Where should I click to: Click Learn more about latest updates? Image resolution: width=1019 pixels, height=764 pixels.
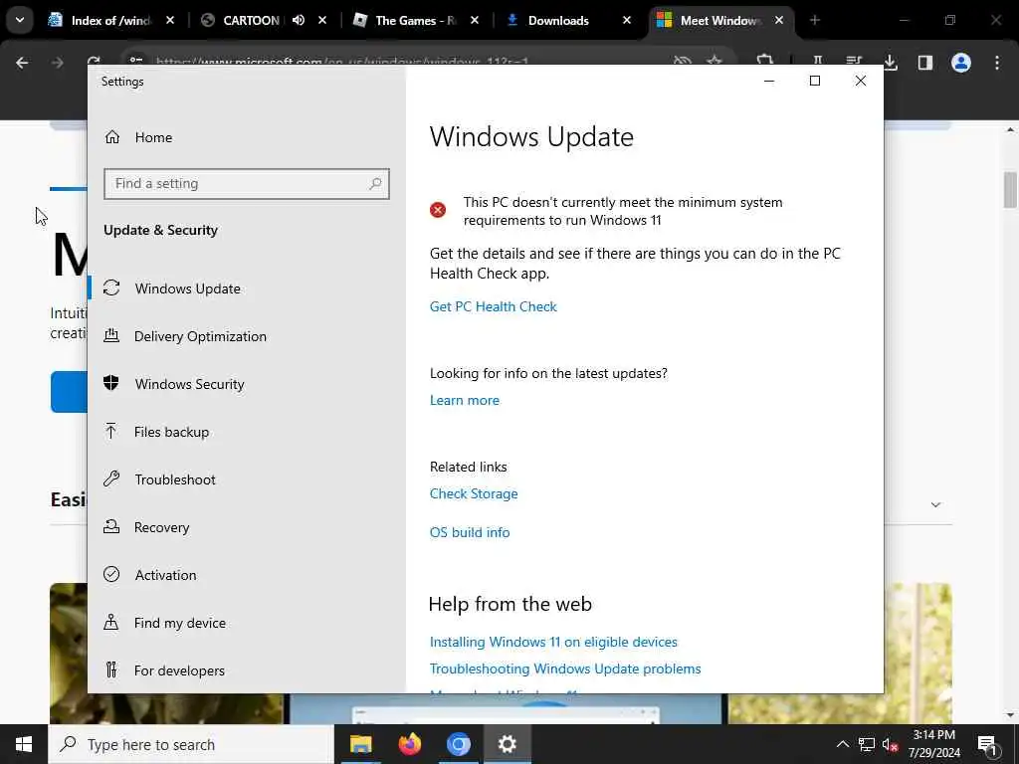tap(465, 400)
